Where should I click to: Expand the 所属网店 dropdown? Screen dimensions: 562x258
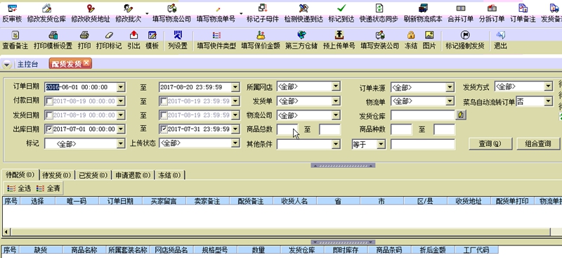336,86
